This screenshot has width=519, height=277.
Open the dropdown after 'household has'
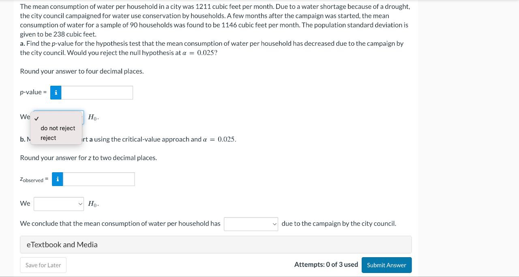[x=251, y=224]
